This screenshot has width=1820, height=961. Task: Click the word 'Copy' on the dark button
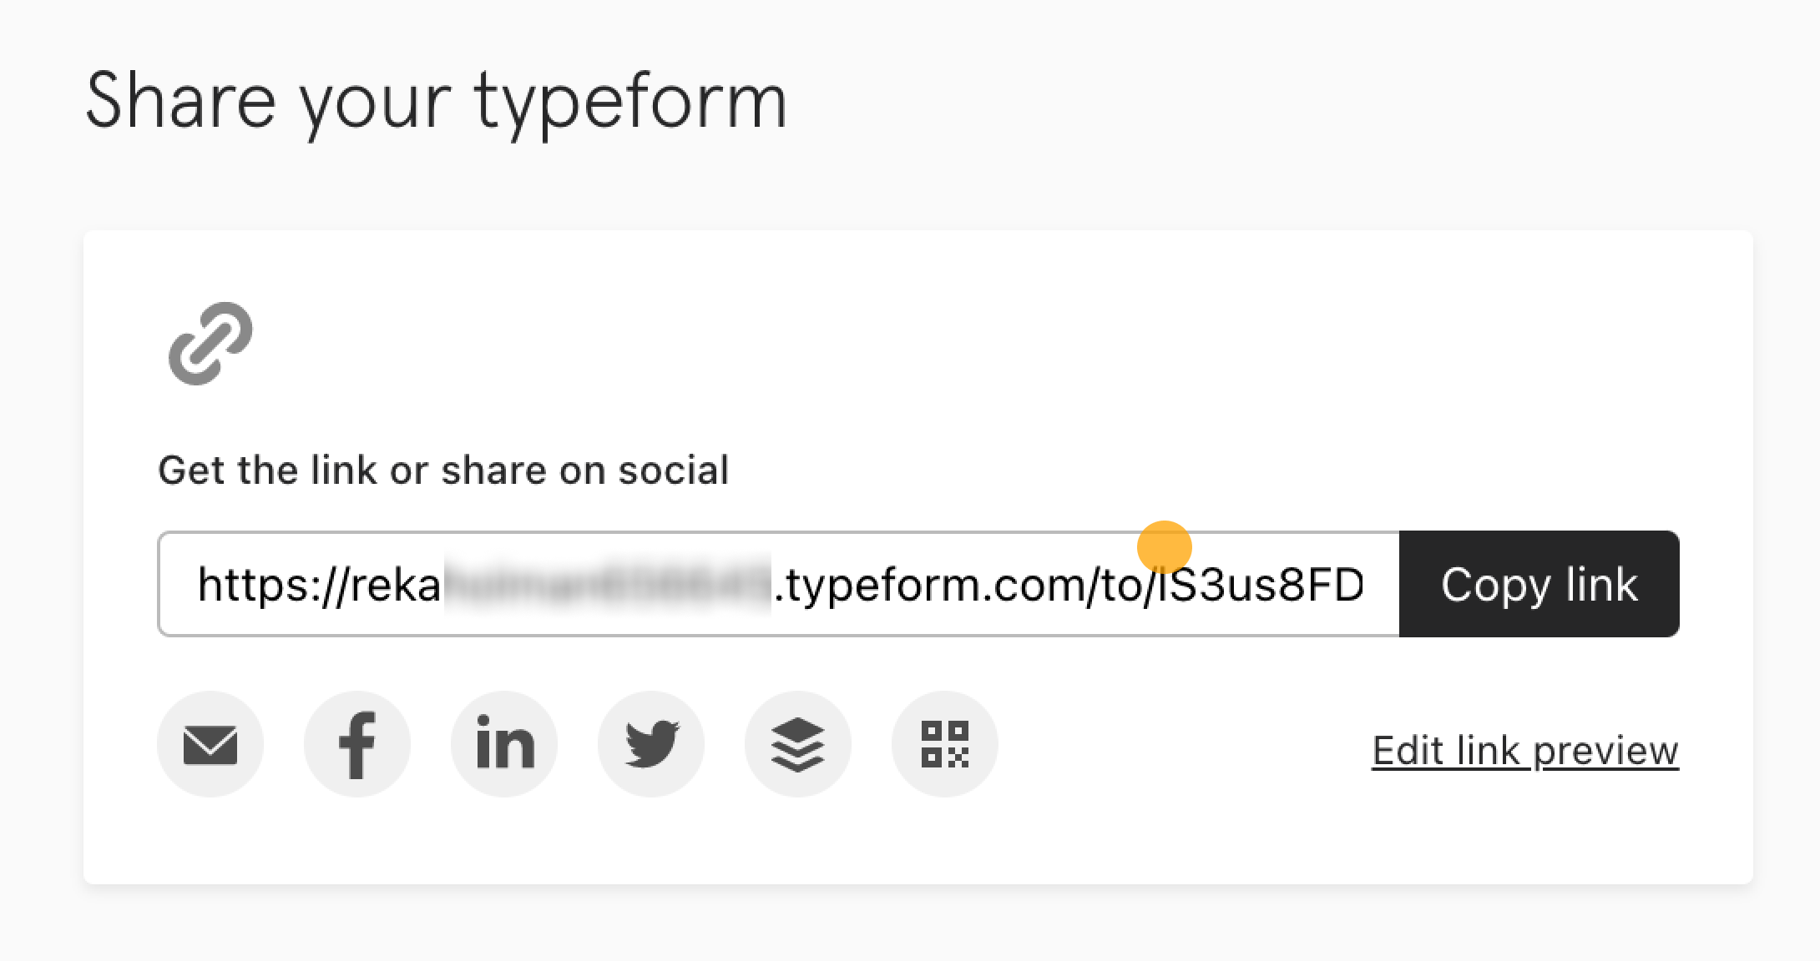pos(1494,586)
